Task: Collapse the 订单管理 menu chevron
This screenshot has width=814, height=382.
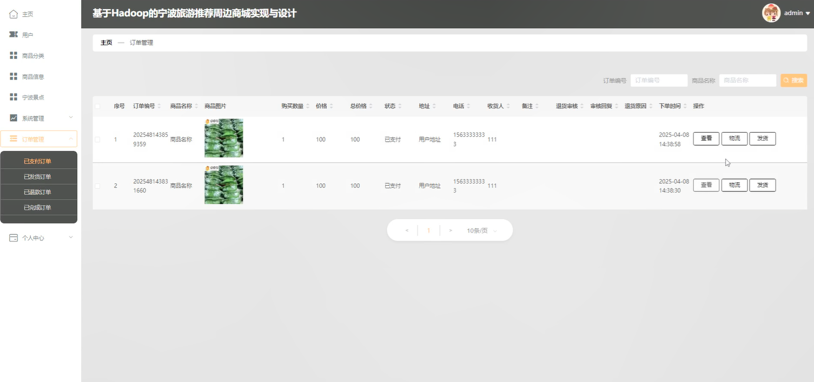Action: (71, 139)
